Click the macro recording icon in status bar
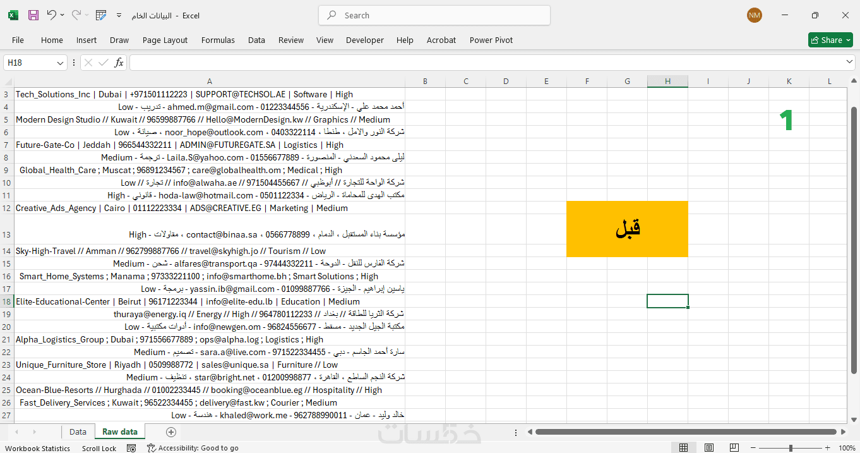Screen dimensions: 860x453 click(x=131, y=448)
